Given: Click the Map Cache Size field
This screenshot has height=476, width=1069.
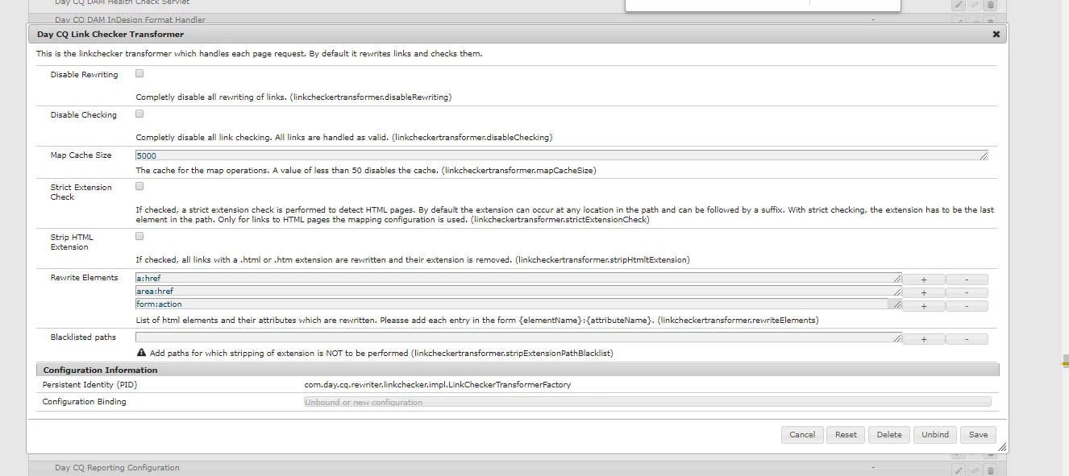Looking at the screenshot, I should coord(561,155).
